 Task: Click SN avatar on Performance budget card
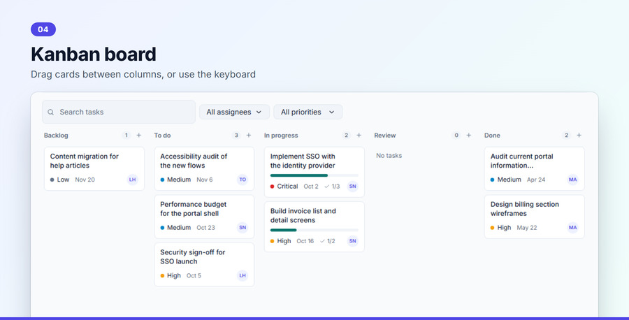pos(243,228)
